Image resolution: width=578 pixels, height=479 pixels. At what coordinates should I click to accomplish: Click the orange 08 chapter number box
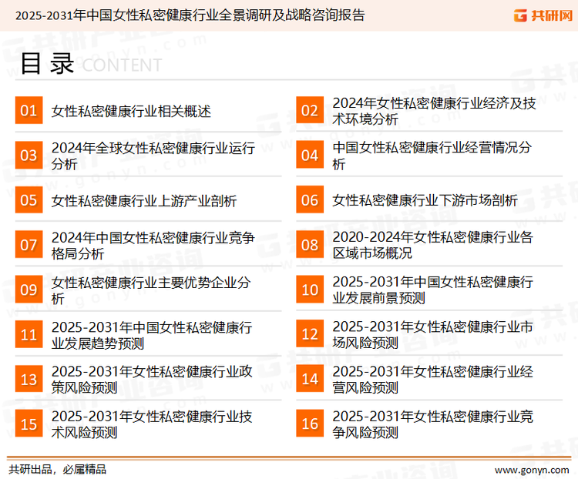310,245
